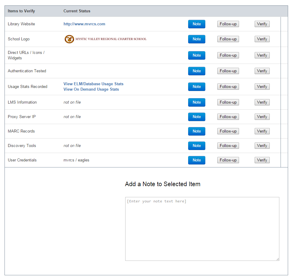This screenshot has width=292, height=278.
Task: Click the 'Authentication Tested' label
Action: pos(27,71)
